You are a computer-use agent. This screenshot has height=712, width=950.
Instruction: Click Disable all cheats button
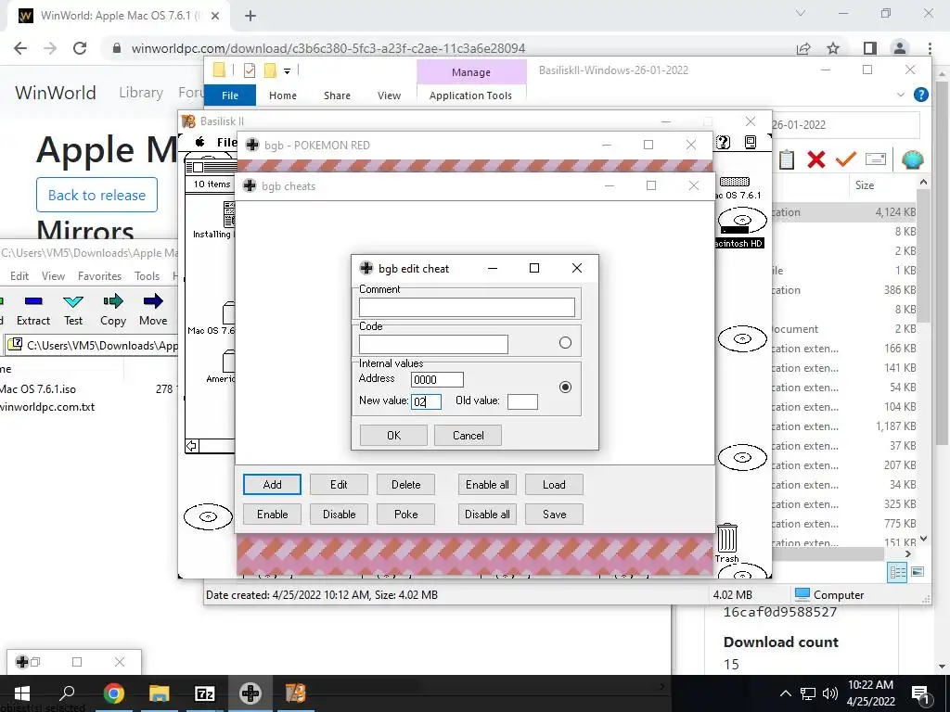tap(487, 514)
